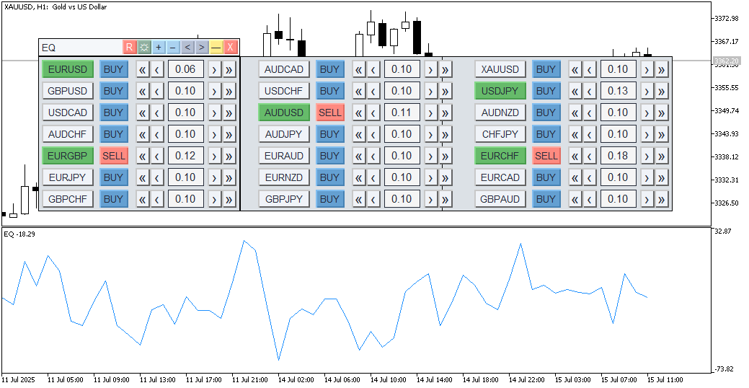Toggle the GBPUSD symbol button

pyautogui.click(x=68, y=91)
